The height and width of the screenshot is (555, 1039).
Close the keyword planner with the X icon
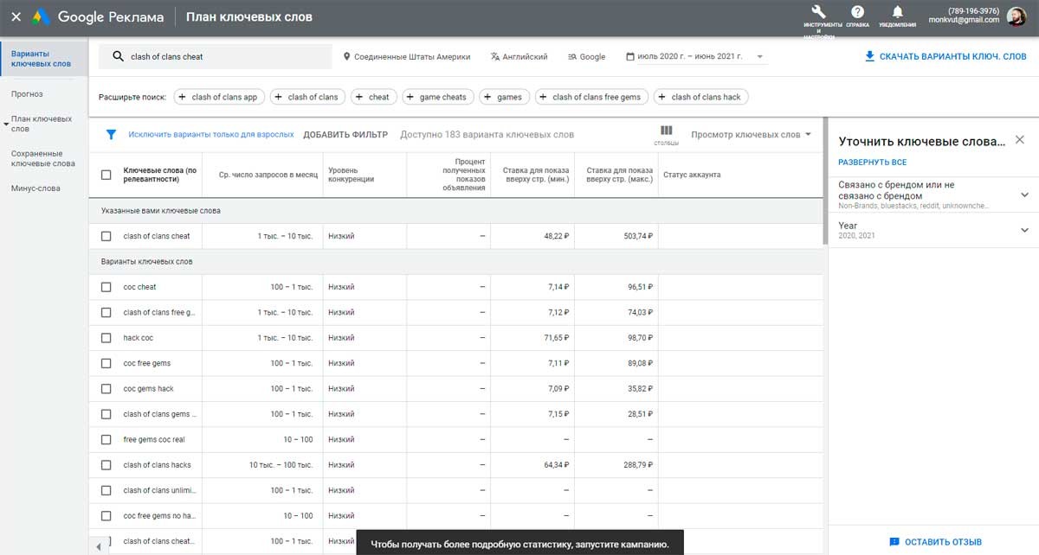point(16,16)
